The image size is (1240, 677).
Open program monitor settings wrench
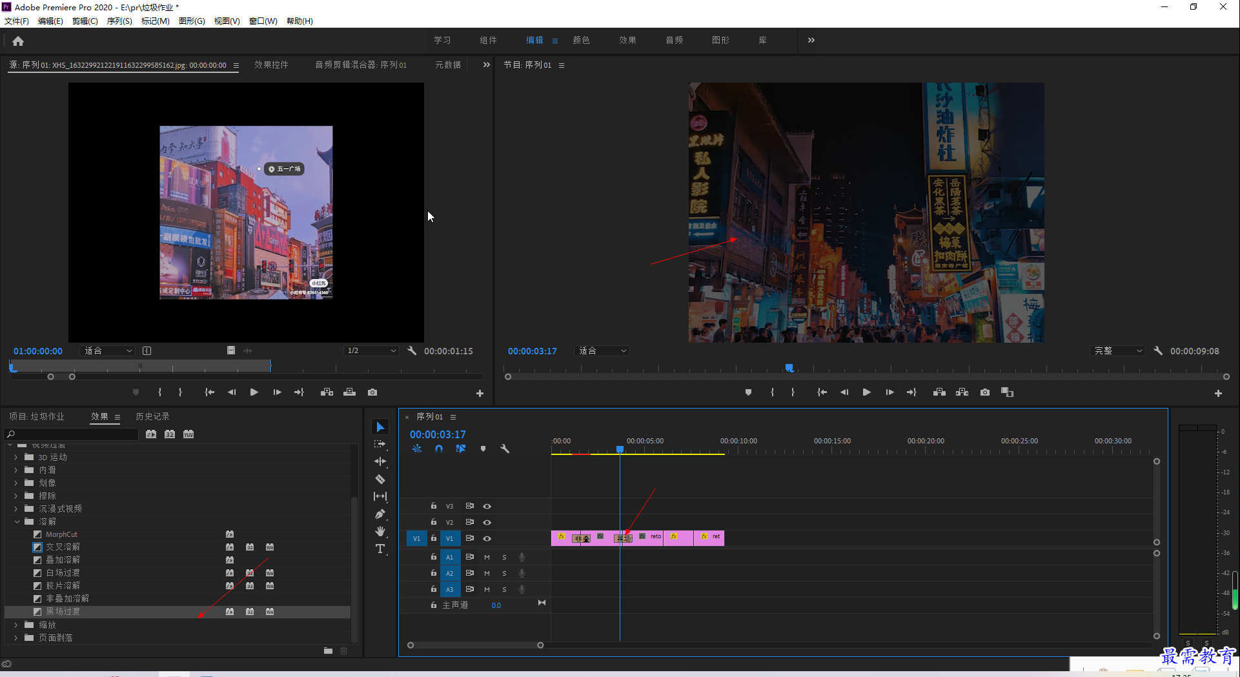pyautogui.click(x=1158, y=350)
